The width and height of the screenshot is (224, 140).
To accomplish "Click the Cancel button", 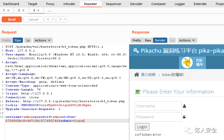I will click(x=33, y=19).
